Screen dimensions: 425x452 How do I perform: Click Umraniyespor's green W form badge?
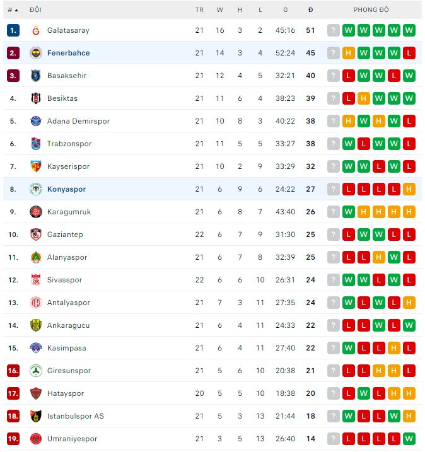coord(409,439)
